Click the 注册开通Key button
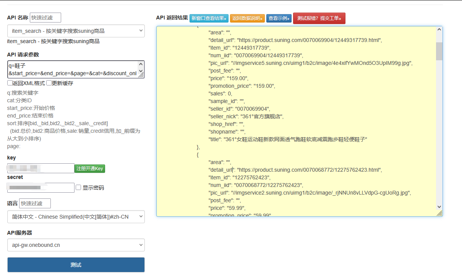 pos(90,168)
